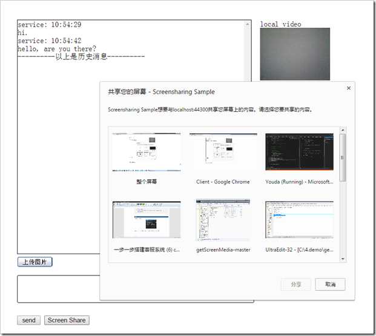
Task: Click the 'service: 10:54:42' line
Action: (x=50, y=41)
